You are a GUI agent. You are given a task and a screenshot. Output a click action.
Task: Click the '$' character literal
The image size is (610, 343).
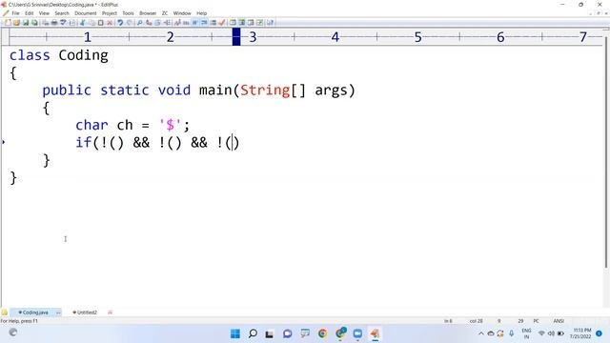pos(170,125)
